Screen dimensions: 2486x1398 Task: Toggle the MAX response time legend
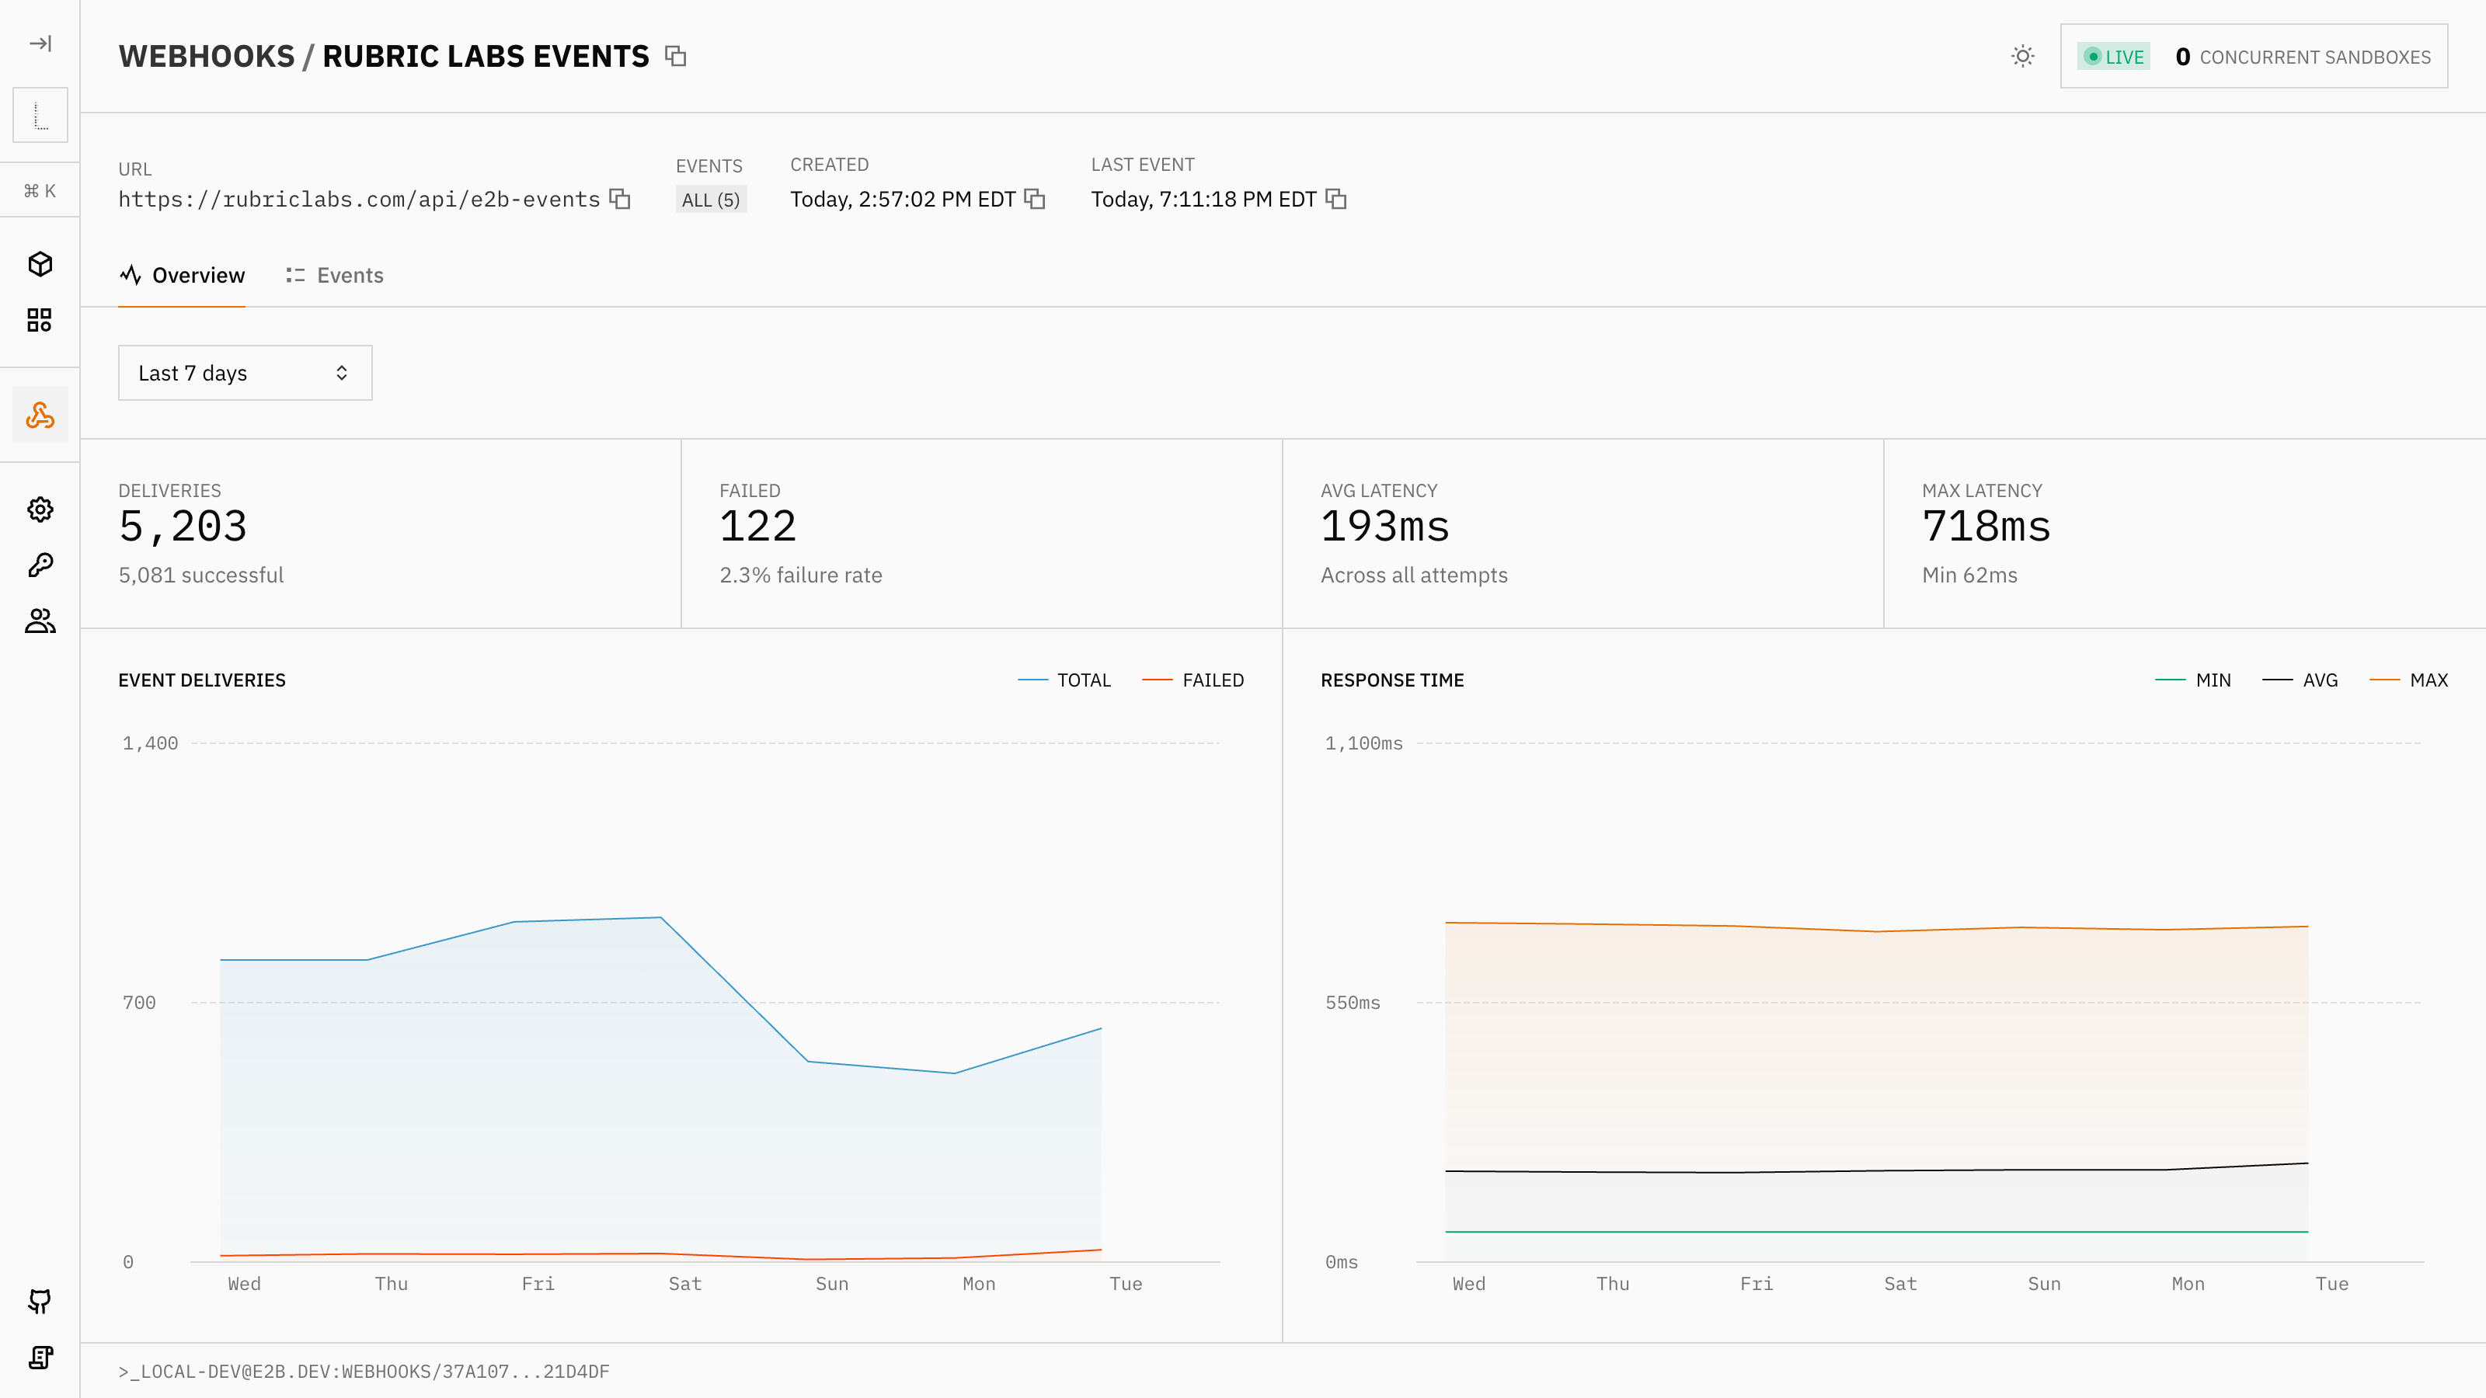coord(2409,680)
